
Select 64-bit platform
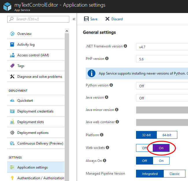coord(167,135)
